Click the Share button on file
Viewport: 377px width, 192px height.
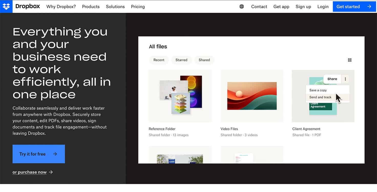tap(332, 79)
